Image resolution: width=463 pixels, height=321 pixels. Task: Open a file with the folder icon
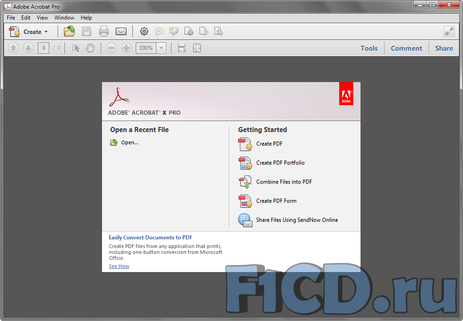point(69,31)
